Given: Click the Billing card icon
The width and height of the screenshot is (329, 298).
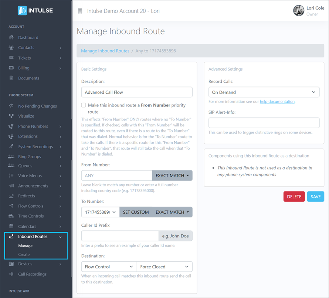Looking at the screenshot, I should point(11,68).
